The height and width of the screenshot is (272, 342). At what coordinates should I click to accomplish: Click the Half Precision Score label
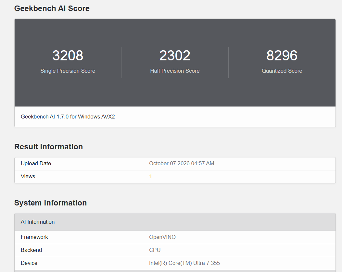pyautogui.click(x=175, y=71)
